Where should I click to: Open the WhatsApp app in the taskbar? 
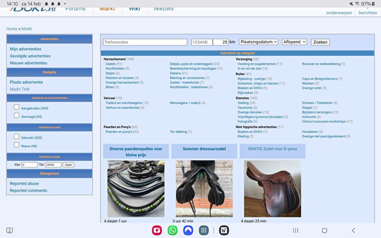173,230
